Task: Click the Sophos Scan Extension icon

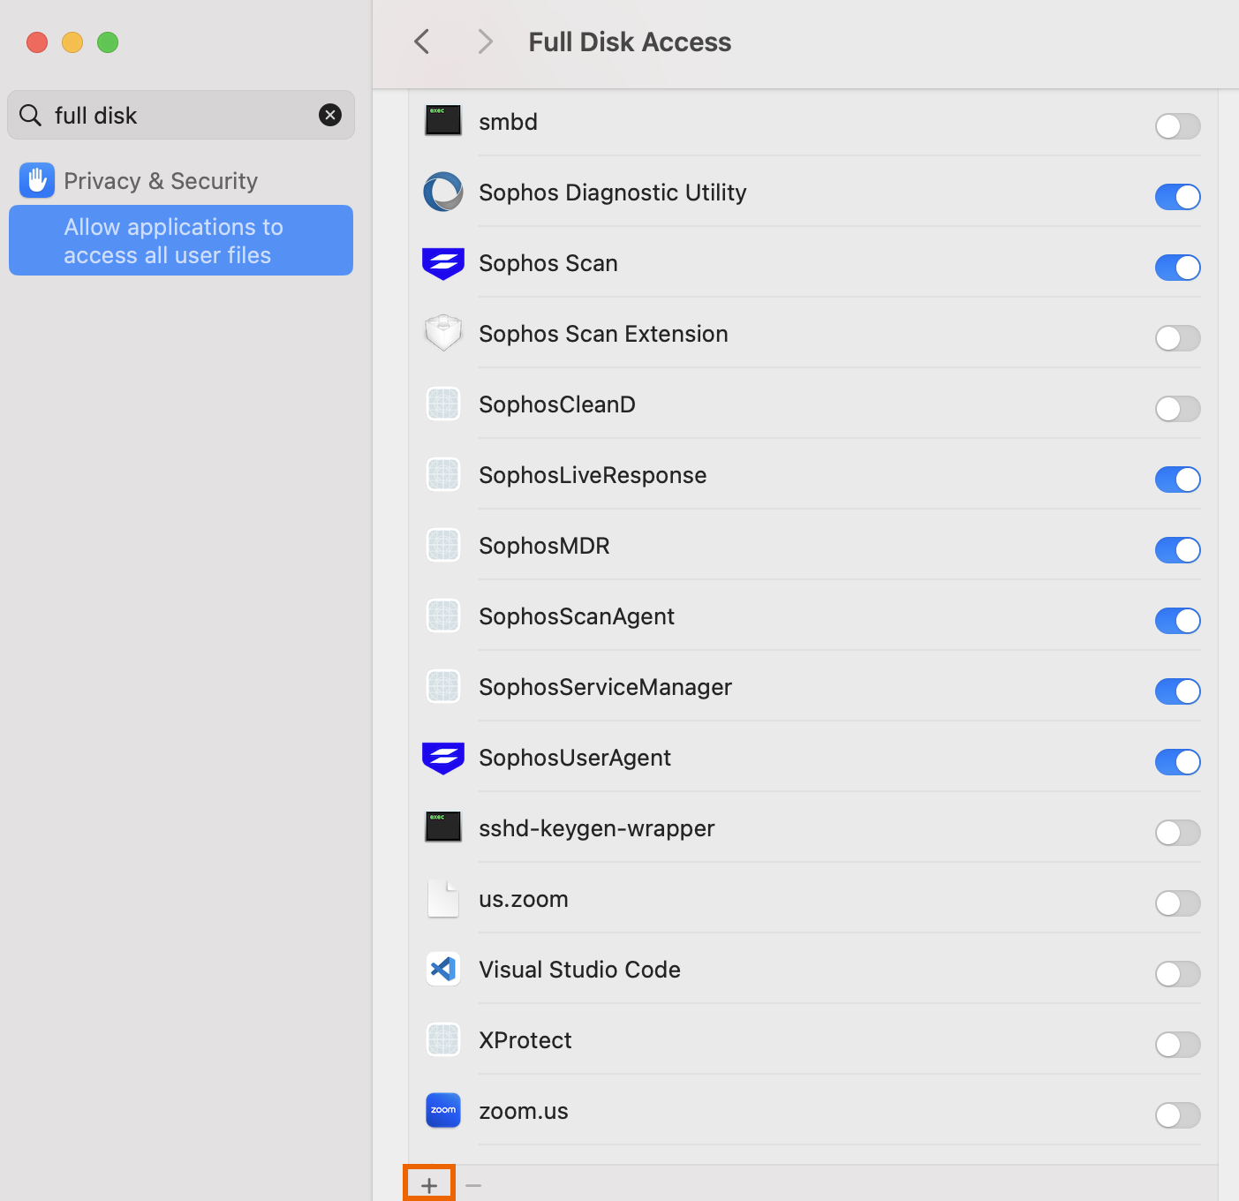Action: click(x=442, y=334)
